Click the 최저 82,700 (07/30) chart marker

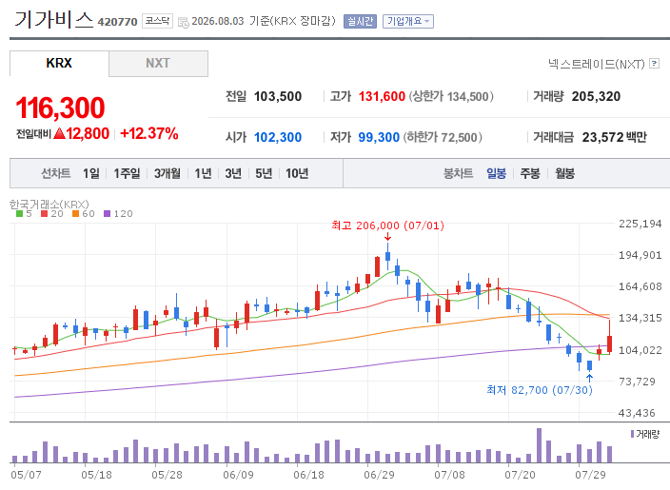pos(540,390)
